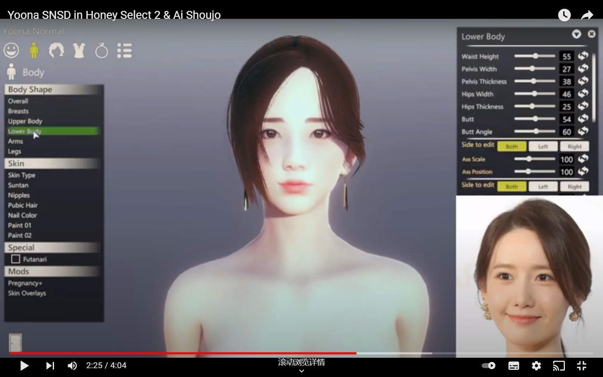The image size is (603, 377).
Task: Toggle subtitles captions button
Action: [514, 366]
